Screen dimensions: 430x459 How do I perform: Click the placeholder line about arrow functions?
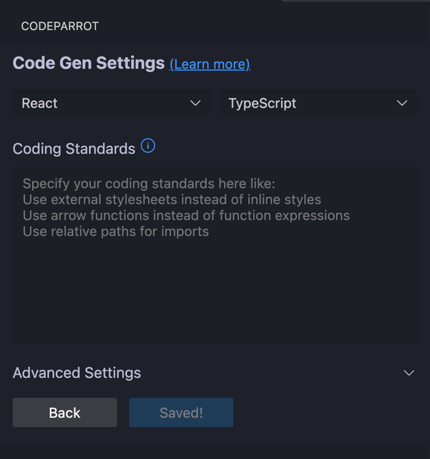pos(186,216)
